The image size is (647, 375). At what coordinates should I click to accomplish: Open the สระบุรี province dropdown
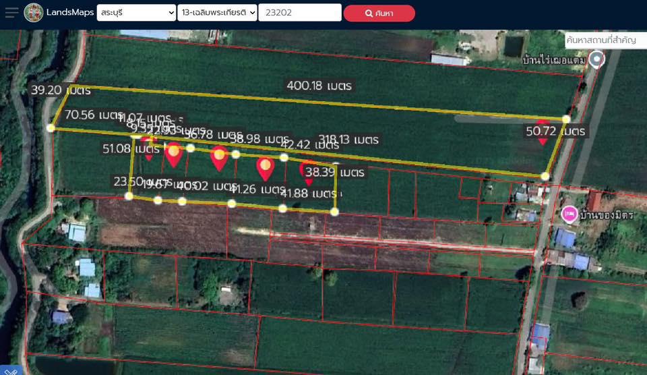[x=136, y=12]
